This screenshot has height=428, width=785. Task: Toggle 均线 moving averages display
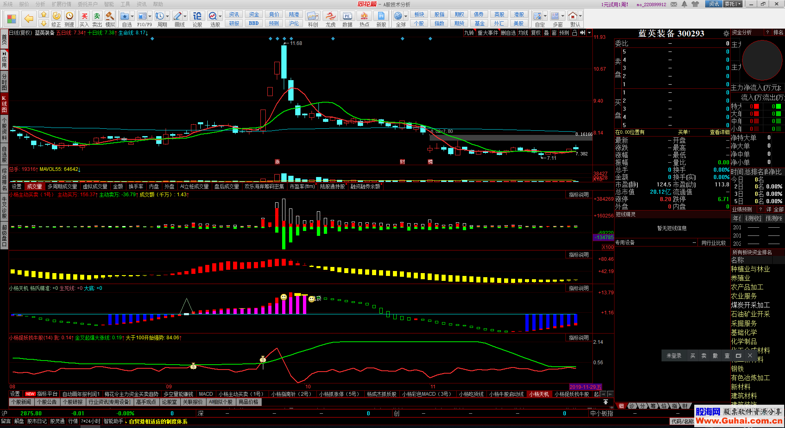(x=523, y=33)
